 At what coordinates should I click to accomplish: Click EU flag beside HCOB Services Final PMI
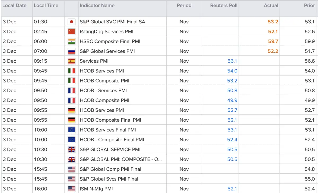coord(72,130)
